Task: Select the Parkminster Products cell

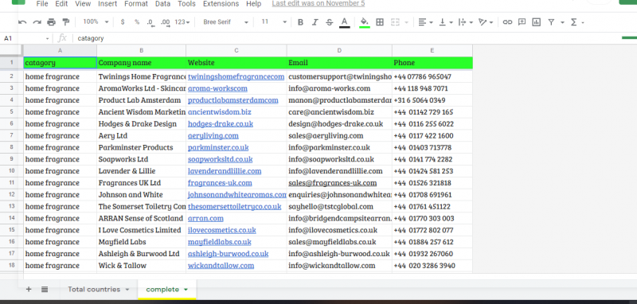Action: 142,147
